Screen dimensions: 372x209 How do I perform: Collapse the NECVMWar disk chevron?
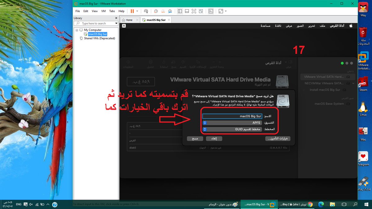(x=353, y=83)
